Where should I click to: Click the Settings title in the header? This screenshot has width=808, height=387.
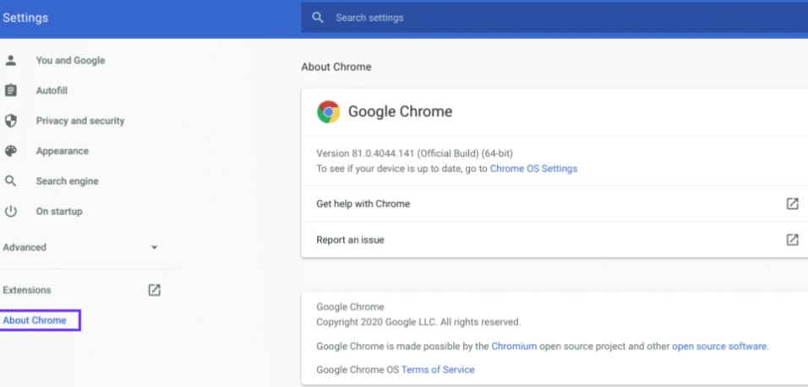click(25, 18)
